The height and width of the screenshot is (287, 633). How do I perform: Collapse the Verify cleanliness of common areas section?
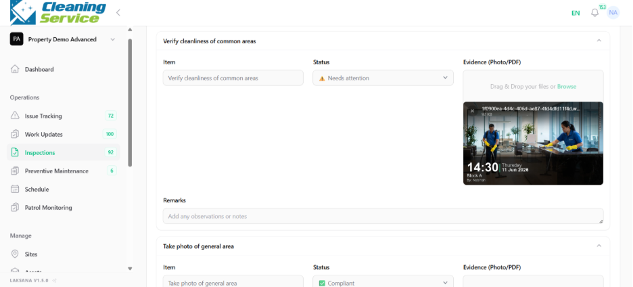coord(599,41)
